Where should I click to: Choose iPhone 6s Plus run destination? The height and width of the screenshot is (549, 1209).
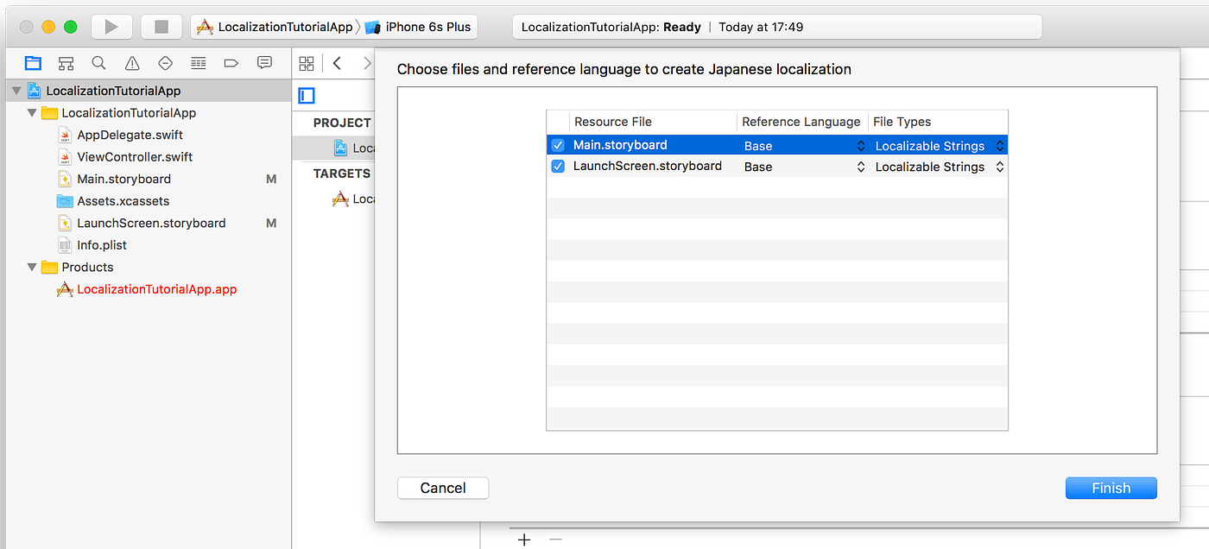coord(418,27)
